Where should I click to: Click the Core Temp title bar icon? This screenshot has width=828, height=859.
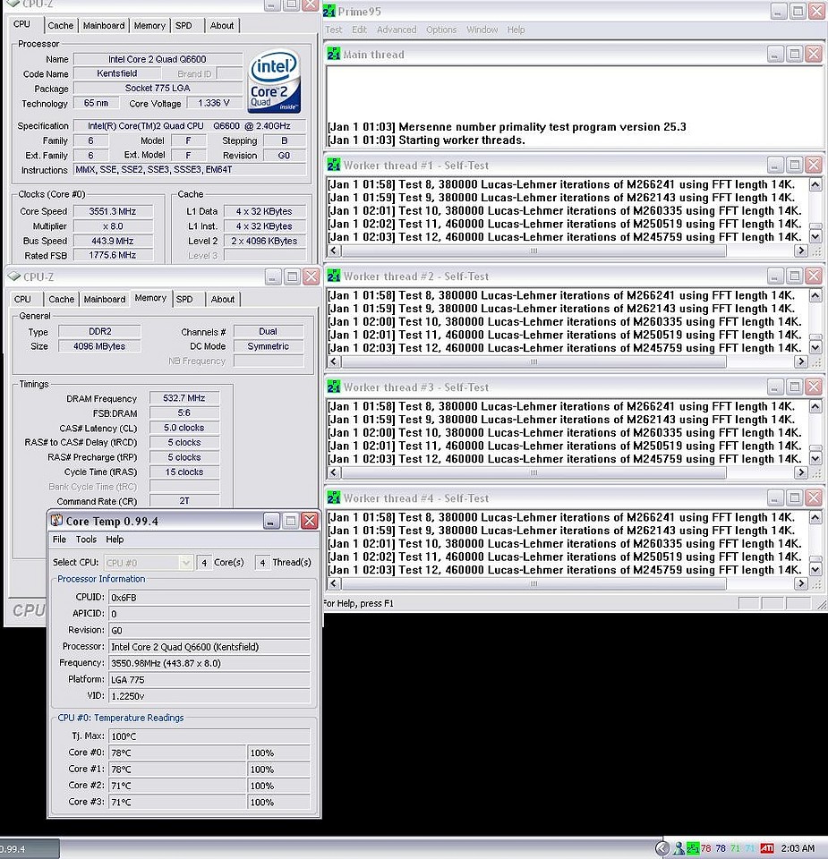(x=56, y=521)
